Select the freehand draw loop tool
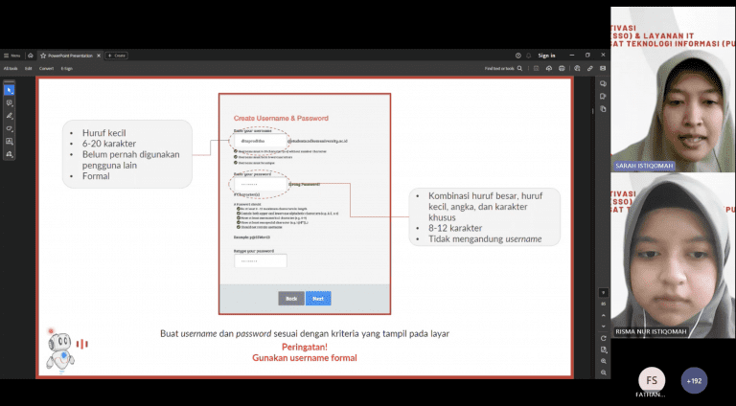The image size is (736, 406). coord(10,127)
